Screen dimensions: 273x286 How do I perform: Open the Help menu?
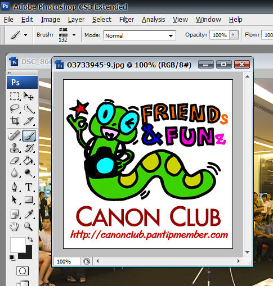click(236, 20)
